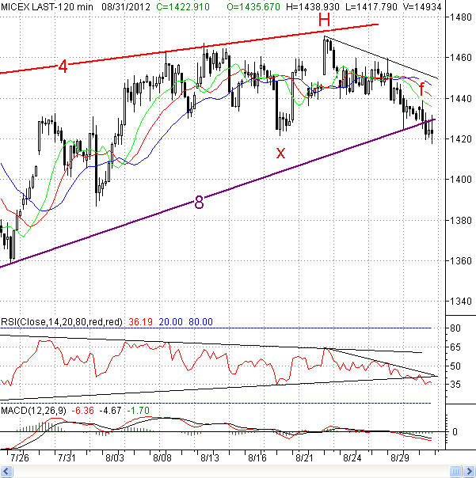This screenshot has width=476, height=478.
Task: Click the '7/26' date axis label
Action: coord(20,458)
